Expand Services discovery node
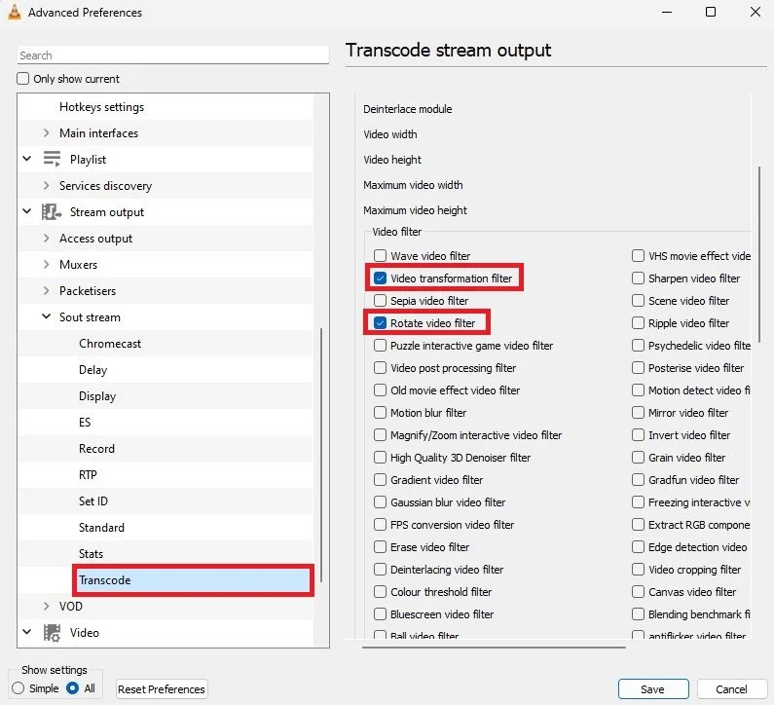Screen dimensions: 774x705 (x=47, y=185)
